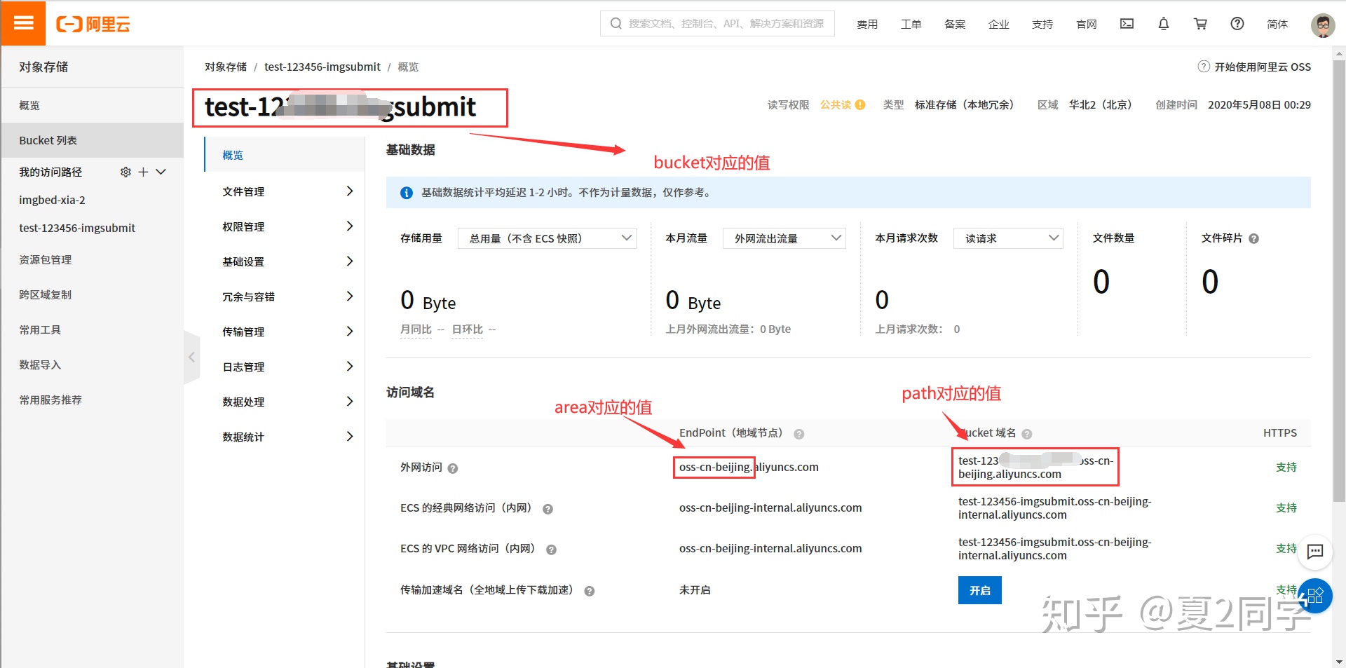Viewport: 1346px width, 668px height.
Task: Open Bucket 列表 in left sidebar
Action: click(x=48, y=140)
